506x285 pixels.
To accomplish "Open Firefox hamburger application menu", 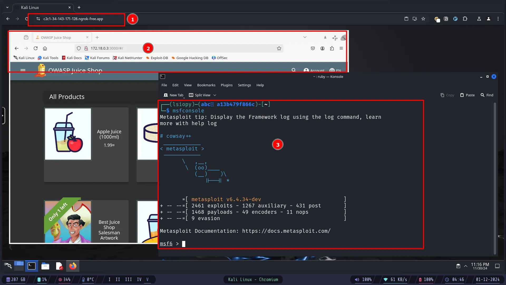I will pyautogui.click(x=341, y=48).
